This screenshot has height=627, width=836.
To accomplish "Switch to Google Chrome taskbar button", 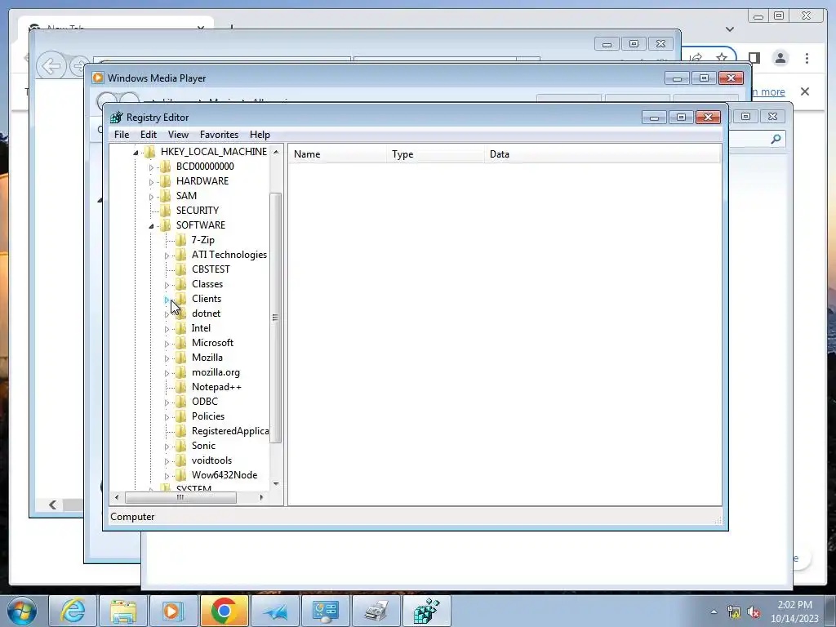I will coord(224,611).
